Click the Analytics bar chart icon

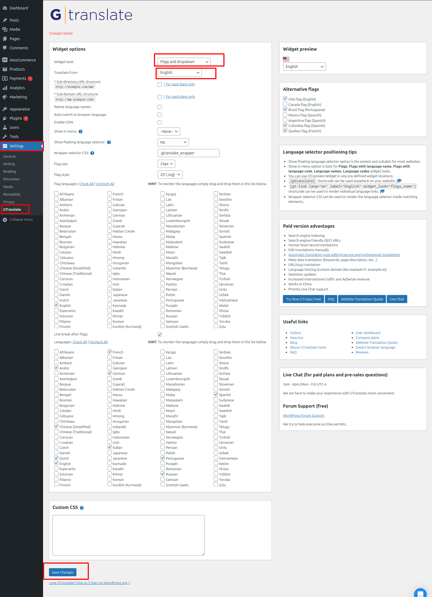point(5,88)
